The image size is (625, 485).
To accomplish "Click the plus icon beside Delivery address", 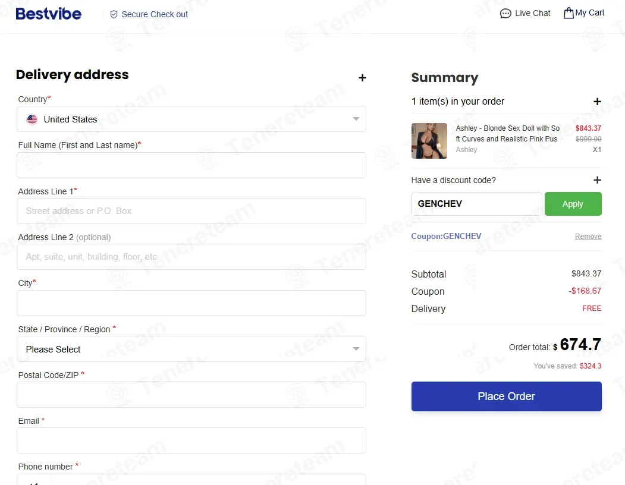I will [362, 78].
